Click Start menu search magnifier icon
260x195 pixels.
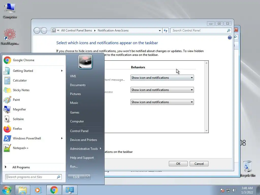[58, 177]
